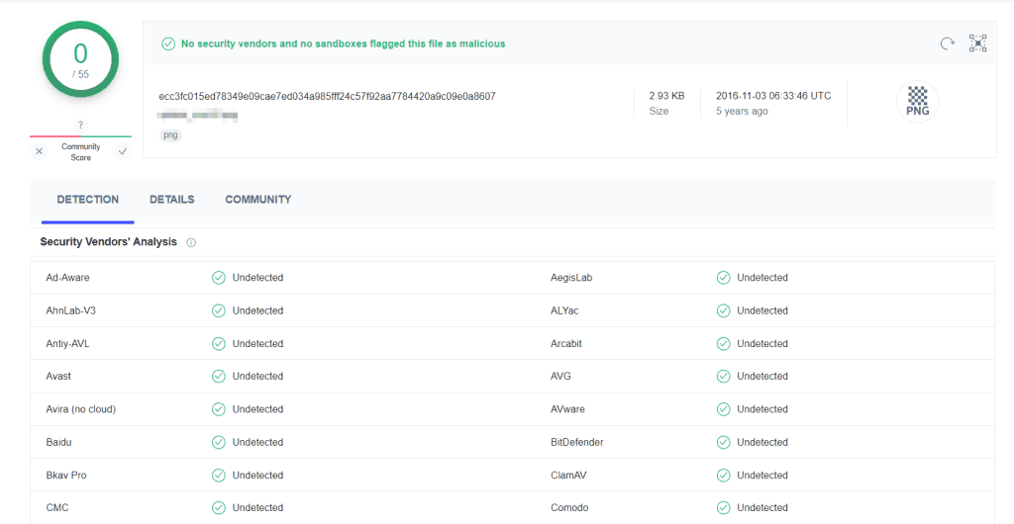Click the png tag chip

170,135
